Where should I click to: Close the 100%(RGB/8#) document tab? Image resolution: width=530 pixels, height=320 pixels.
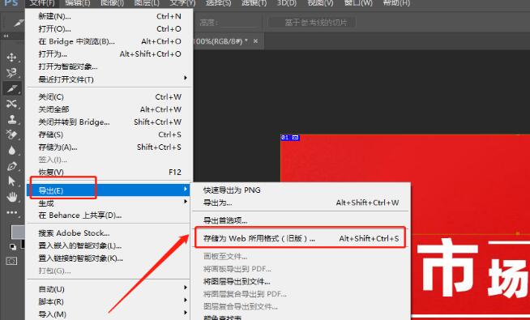[255, 41]
